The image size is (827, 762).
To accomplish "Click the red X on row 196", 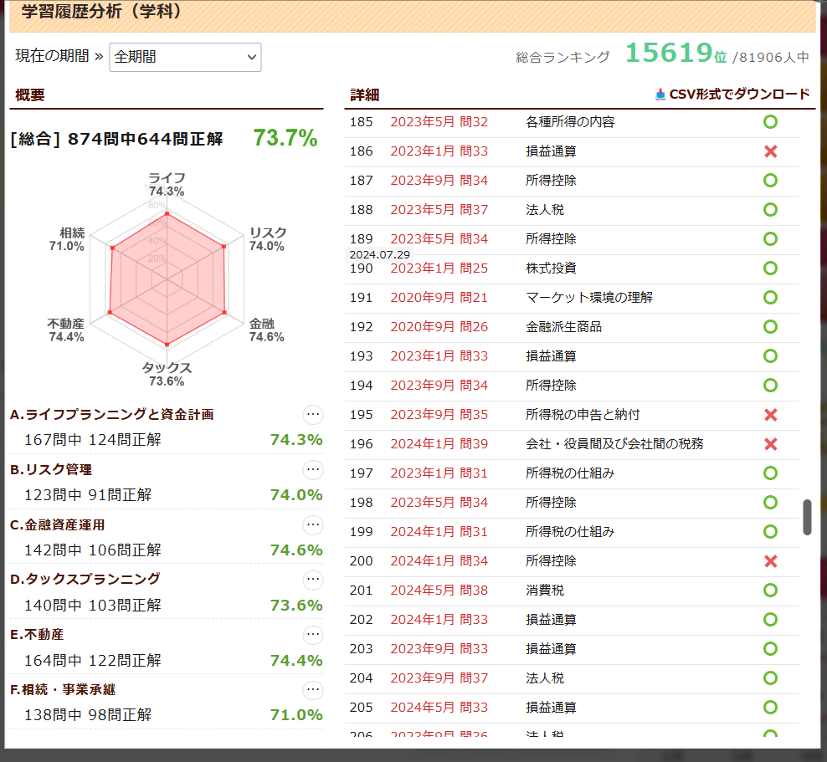I will (770, 444).
